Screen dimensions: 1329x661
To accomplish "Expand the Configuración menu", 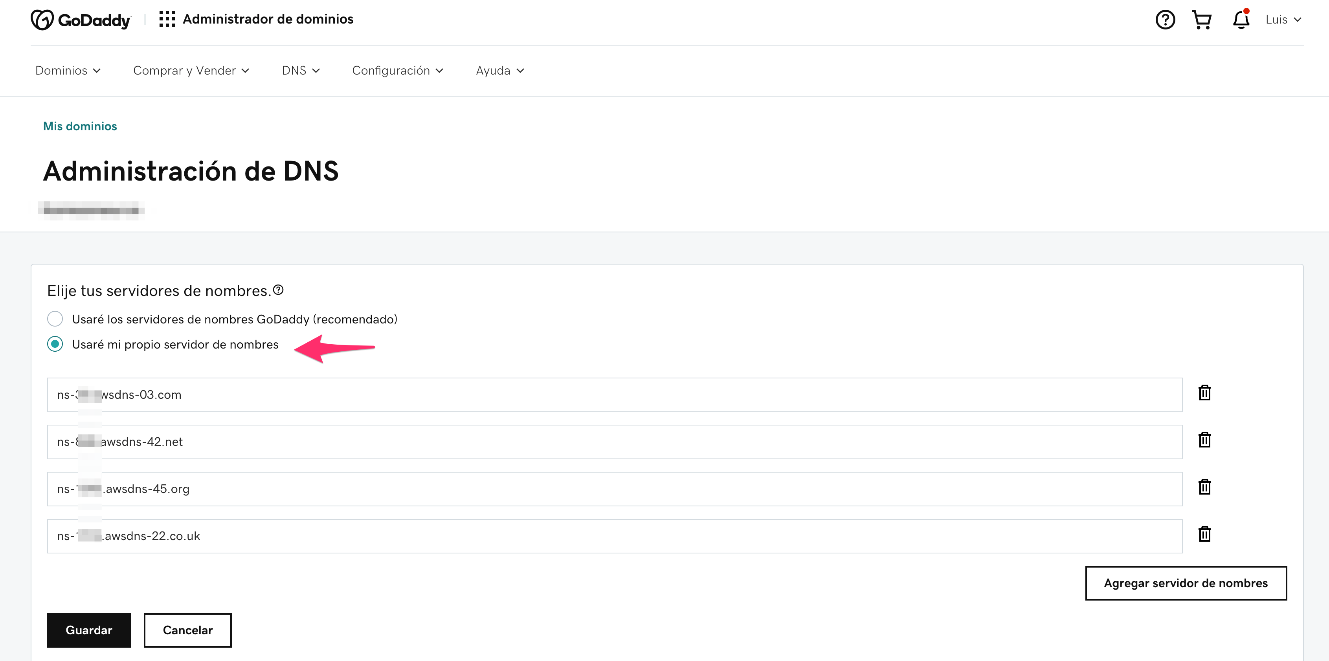I will pyautogui.click(x=398, y=71).
